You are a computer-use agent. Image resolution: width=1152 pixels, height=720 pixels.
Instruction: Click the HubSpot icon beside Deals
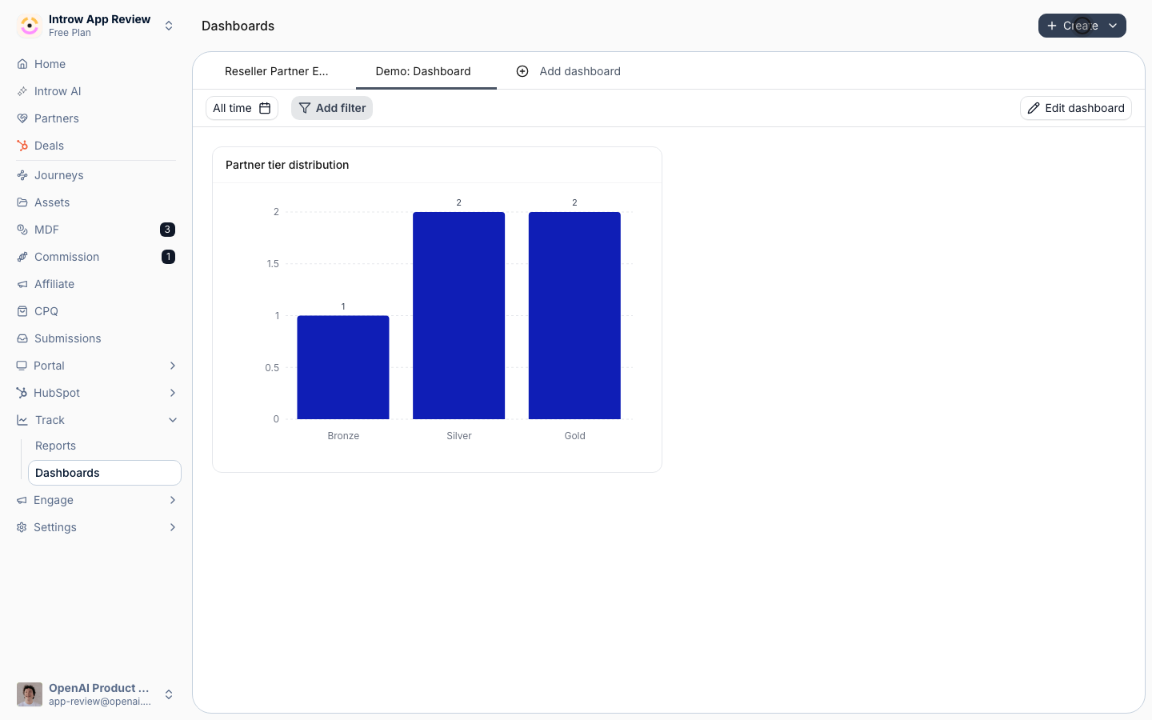click(x=22, y=146)
